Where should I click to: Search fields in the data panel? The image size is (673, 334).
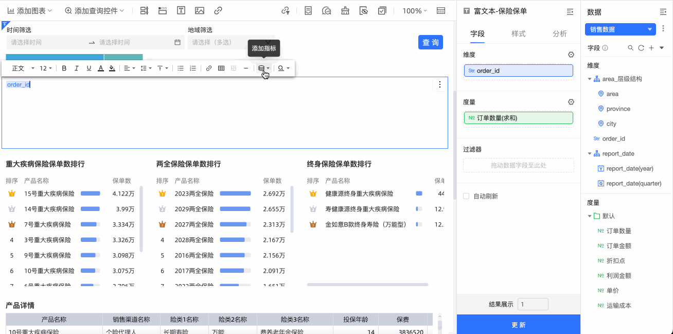[x=631, y=48]
